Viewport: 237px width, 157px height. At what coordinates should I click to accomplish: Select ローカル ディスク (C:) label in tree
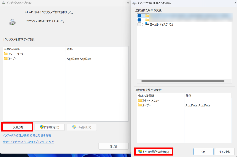pos(161,24)
